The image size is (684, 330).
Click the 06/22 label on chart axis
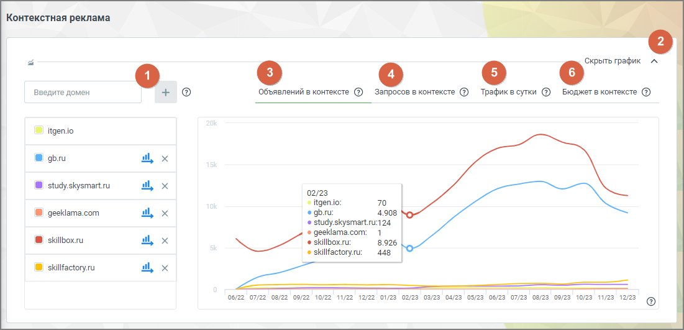pyautogui.click(x=236, y=297)
